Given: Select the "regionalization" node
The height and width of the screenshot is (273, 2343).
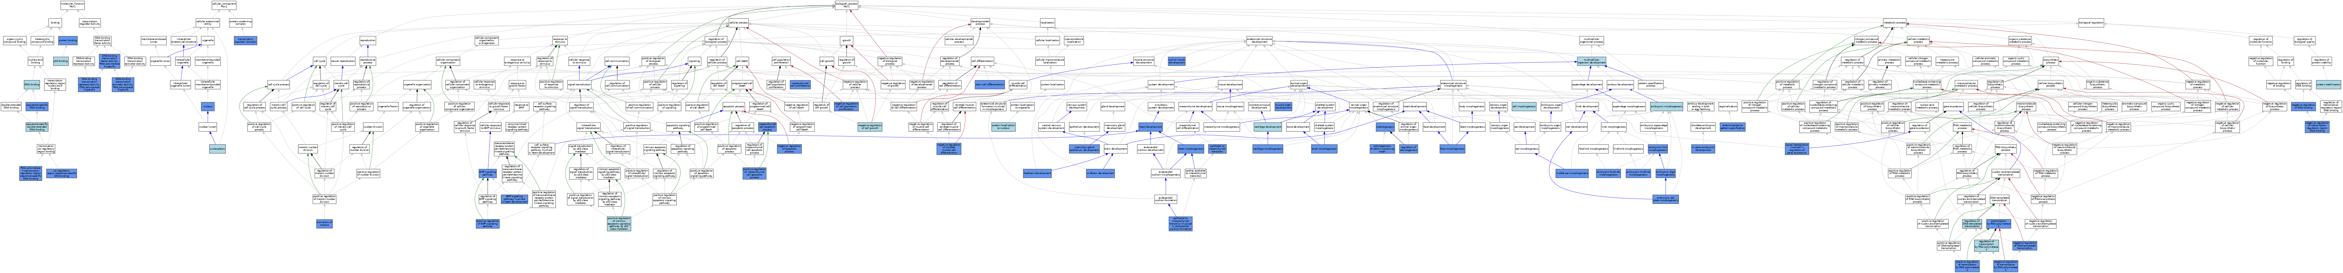Looking at the screenshot, I should (x=1728, y=107).
